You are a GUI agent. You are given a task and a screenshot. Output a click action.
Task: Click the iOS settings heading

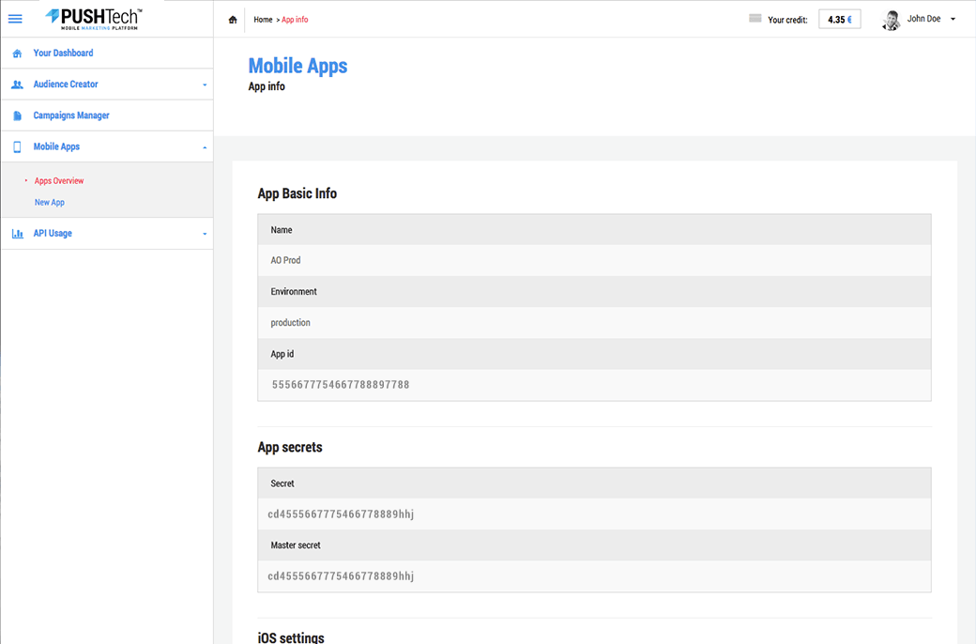[x=291, y=637]
